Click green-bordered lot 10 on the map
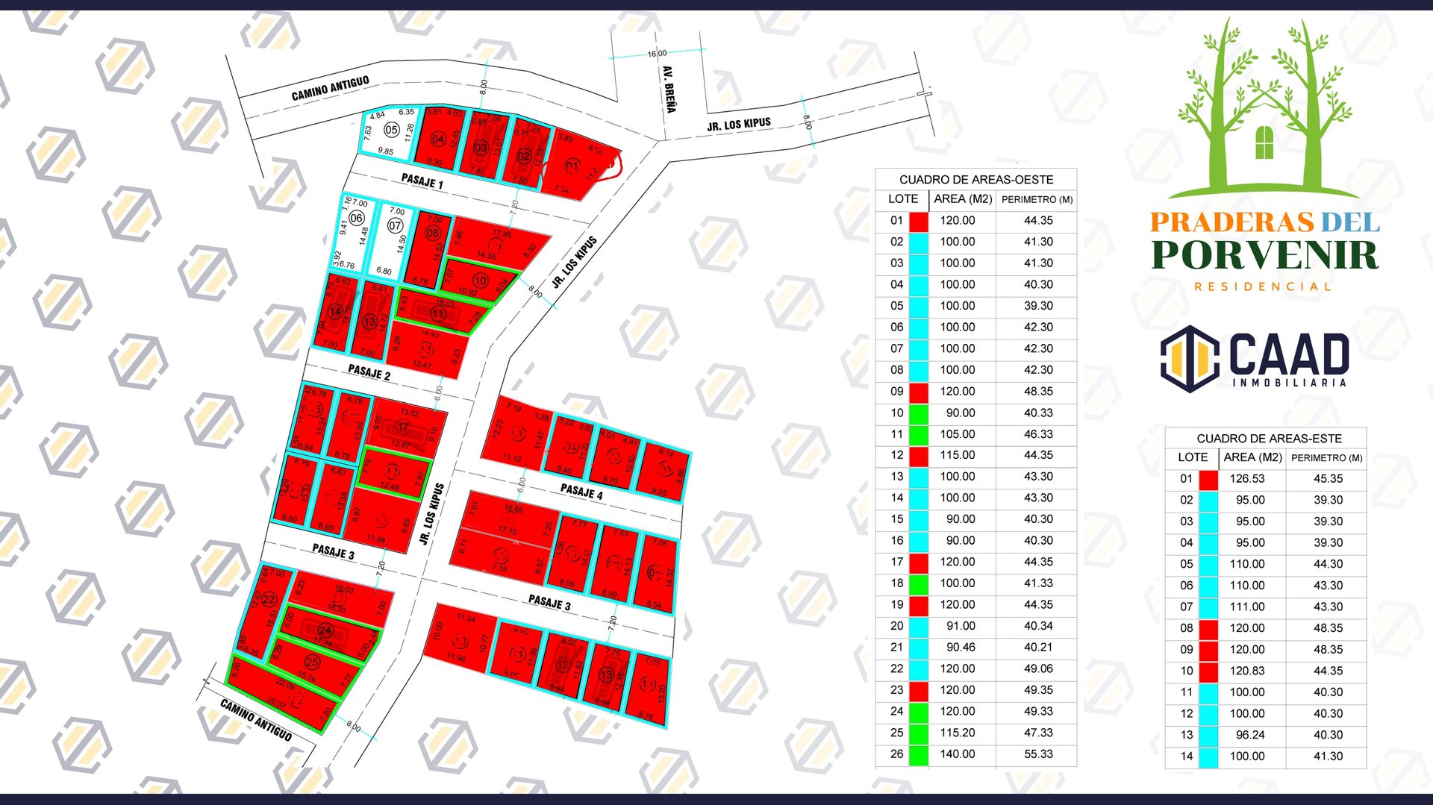Screen dimensions: 1433x805 [x=479, y=281]
